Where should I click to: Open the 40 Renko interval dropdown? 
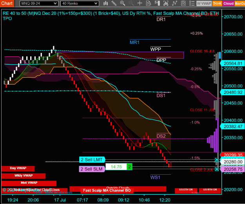pos(80,4)
